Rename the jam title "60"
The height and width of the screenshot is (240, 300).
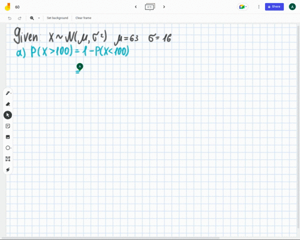[17, 7]
